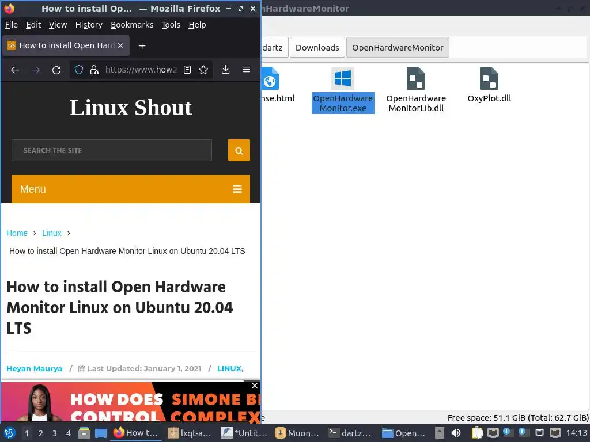Viewport: 590px width, 442px height.
Task: Activate the 'Open...' file manager taskbar button
Action: pos(404,433)
